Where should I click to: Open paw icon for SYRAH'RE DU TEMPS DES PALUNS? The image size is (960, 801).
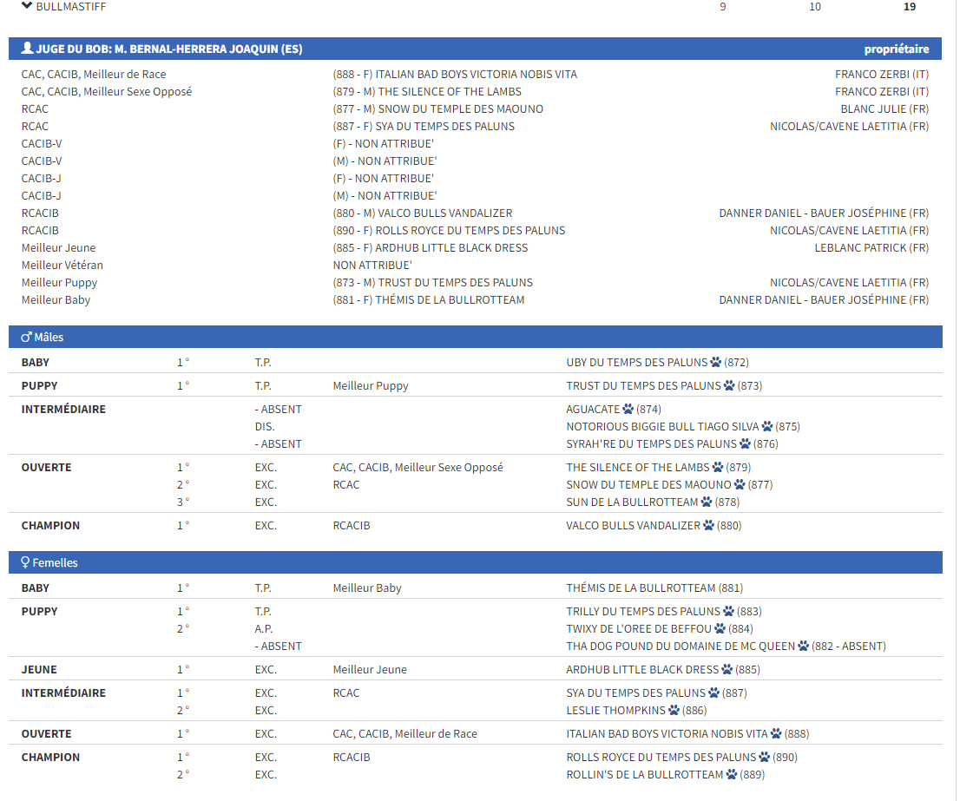(745, 443)
